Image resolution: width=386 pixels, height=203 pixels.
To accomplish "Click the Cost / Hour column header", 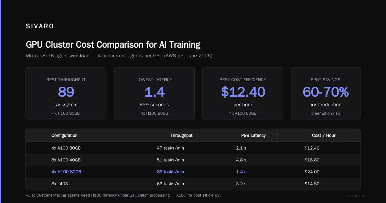I will click(x=324, y=135).
